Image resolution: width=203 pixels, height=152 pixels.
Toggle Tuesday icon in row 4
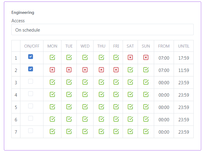click(69, 94)
